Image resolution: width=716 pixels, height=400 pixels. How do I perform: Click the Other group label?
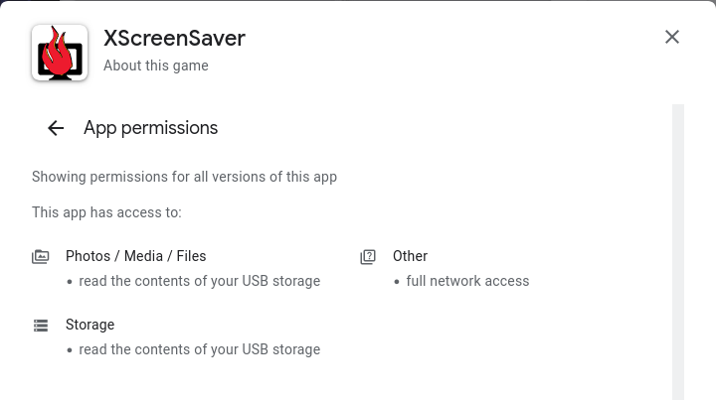410,256
